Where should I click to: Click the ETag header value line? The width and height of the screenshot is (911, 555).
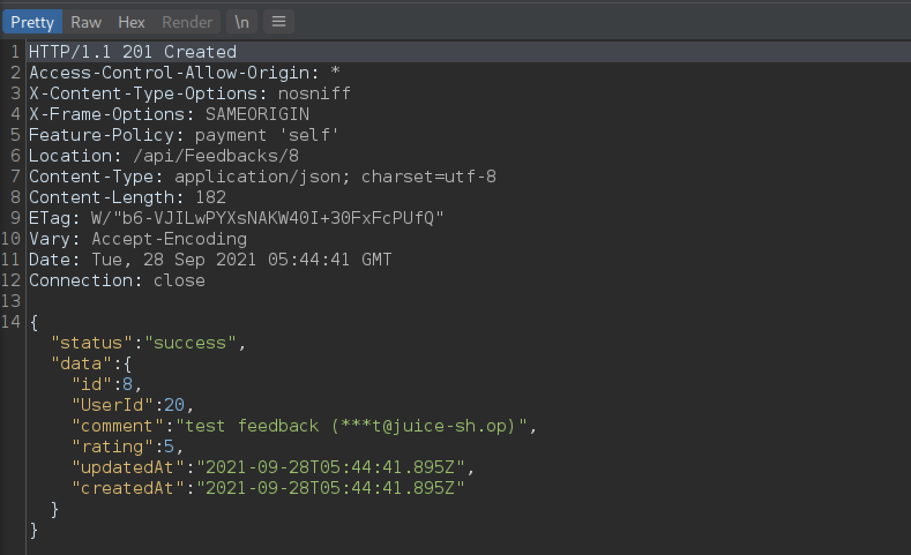click(x=237, y=218)
